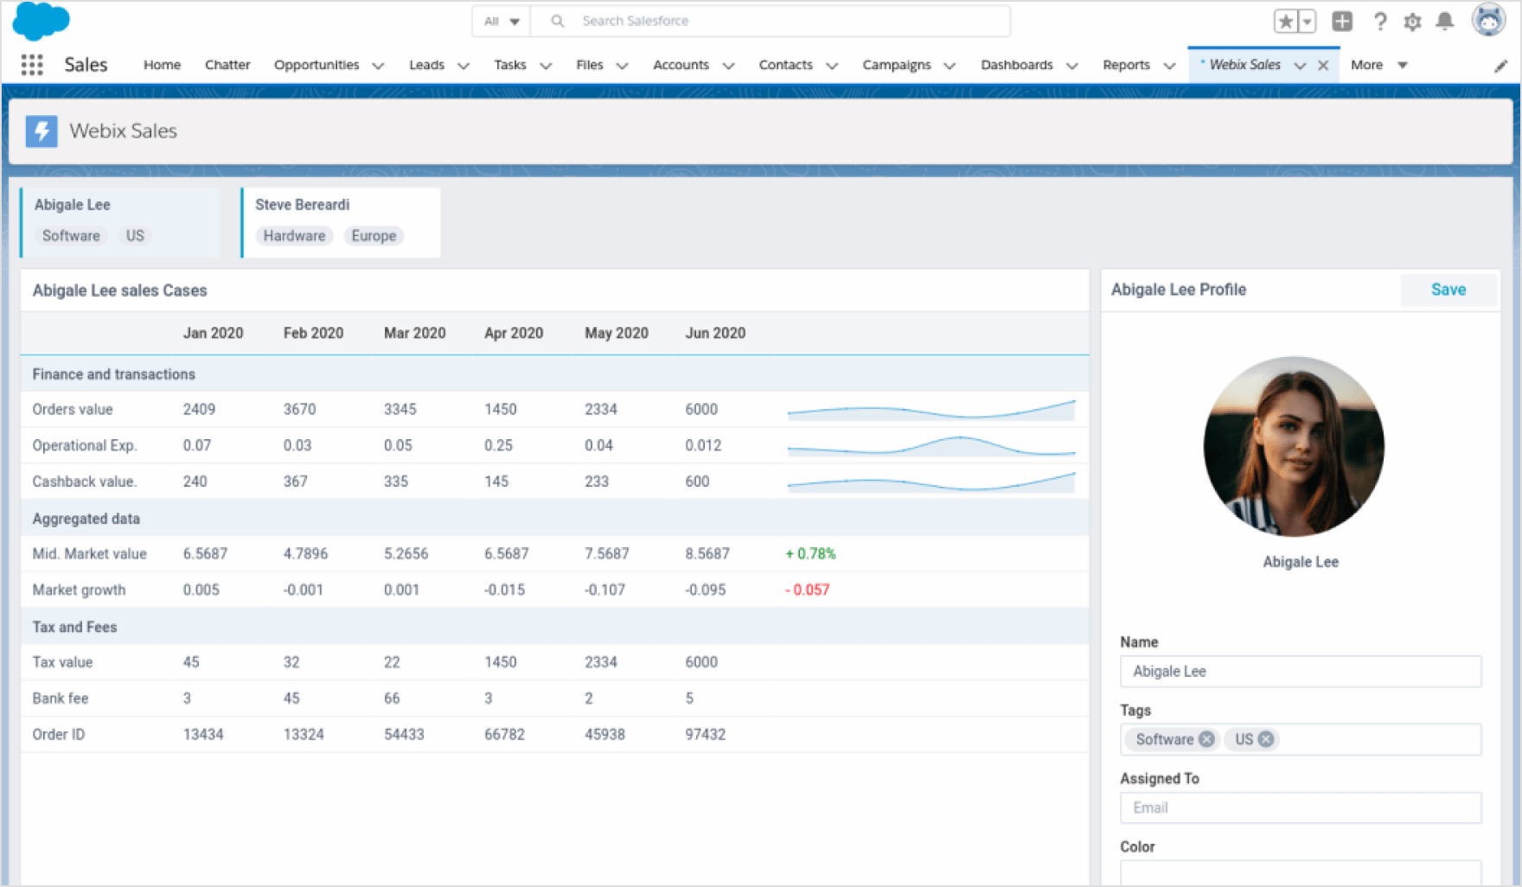Open the App Launcher grid icon
1522x887 pixels.
point(32,65)
